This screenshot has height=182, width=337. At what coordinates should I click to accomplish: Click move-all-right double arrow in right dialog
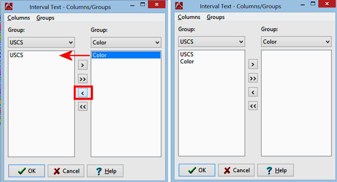point(253,78)
